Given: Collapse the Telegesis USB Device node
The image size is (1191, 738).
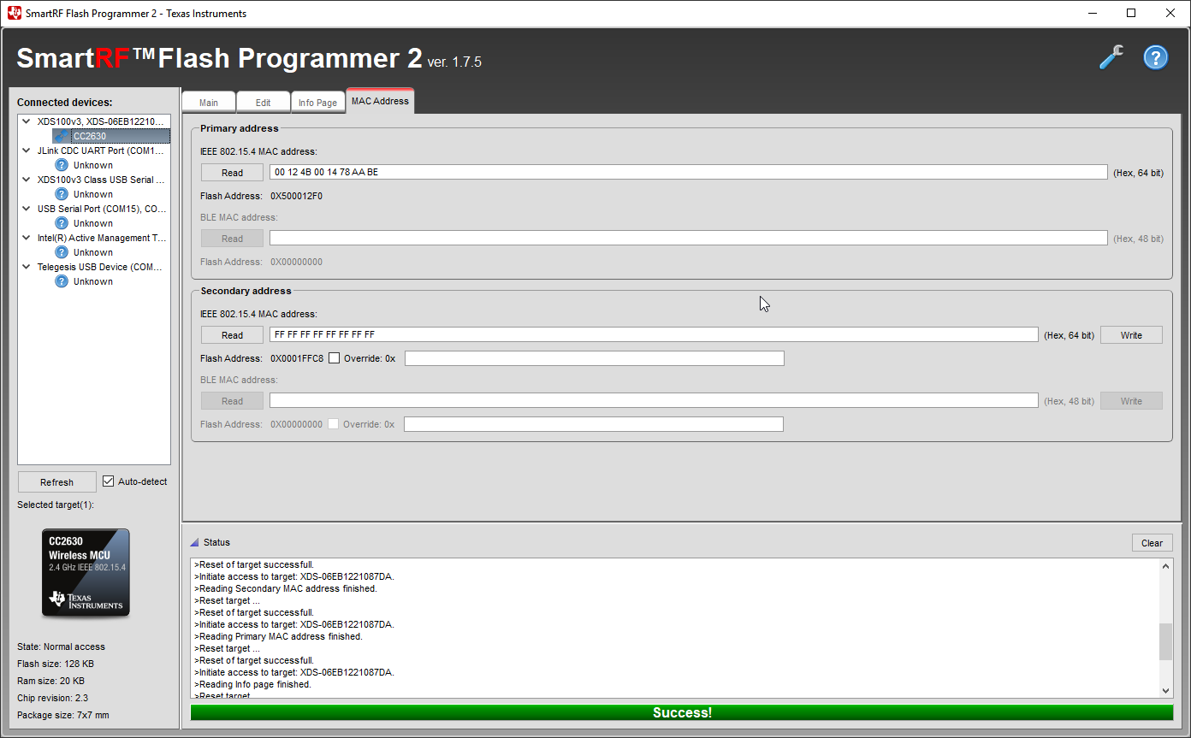Looking at the screenshot, I should 27,267.
